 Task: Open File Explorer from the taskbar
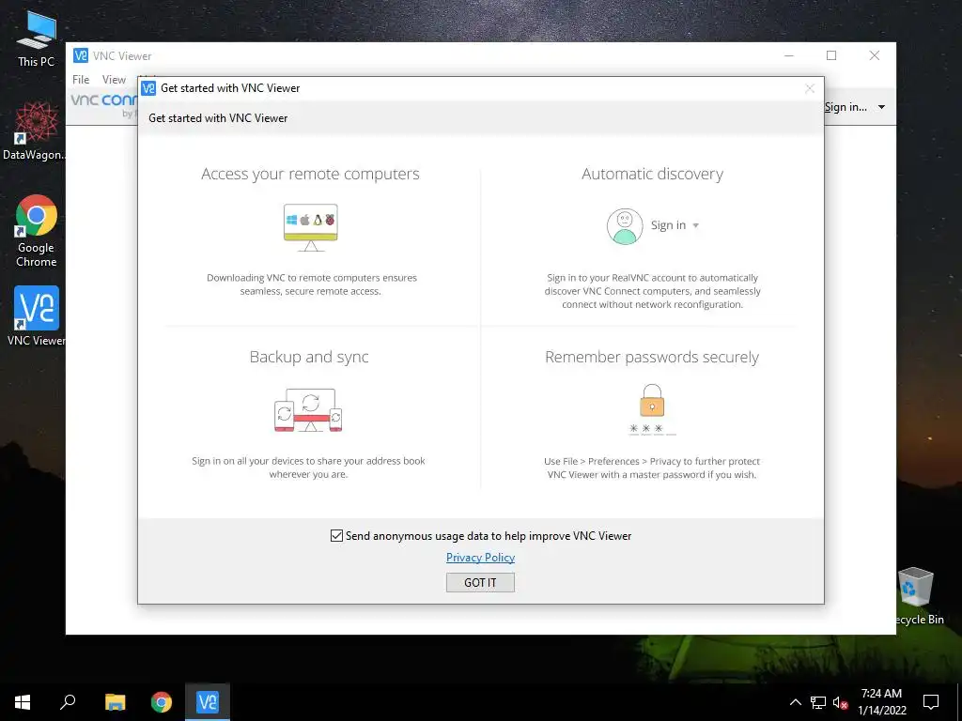click(115, 702)
